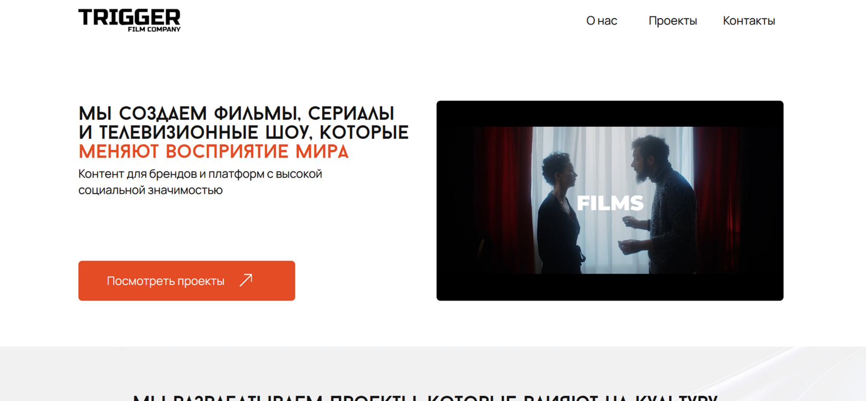Click the Посмотреть проекты button label
The height and width of the screenshot is (401, 866).
tap(165, 281)
